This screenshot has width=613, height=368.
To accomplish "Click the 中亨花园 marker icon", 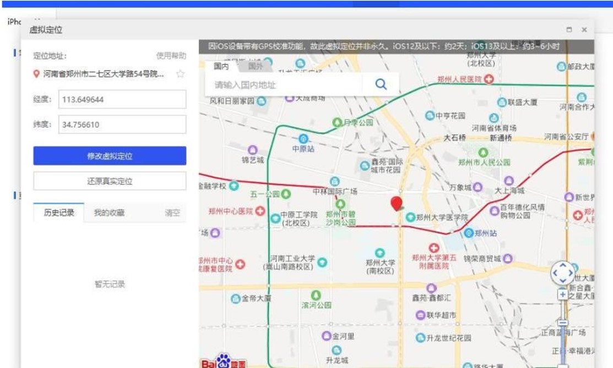I will 430,115.
